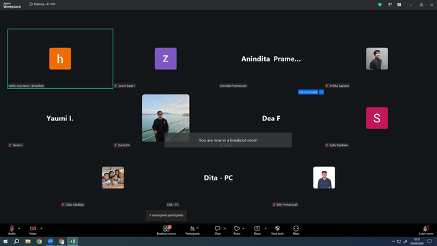
Task: Expand the React options arrow
Action: [x=243, y=228]
